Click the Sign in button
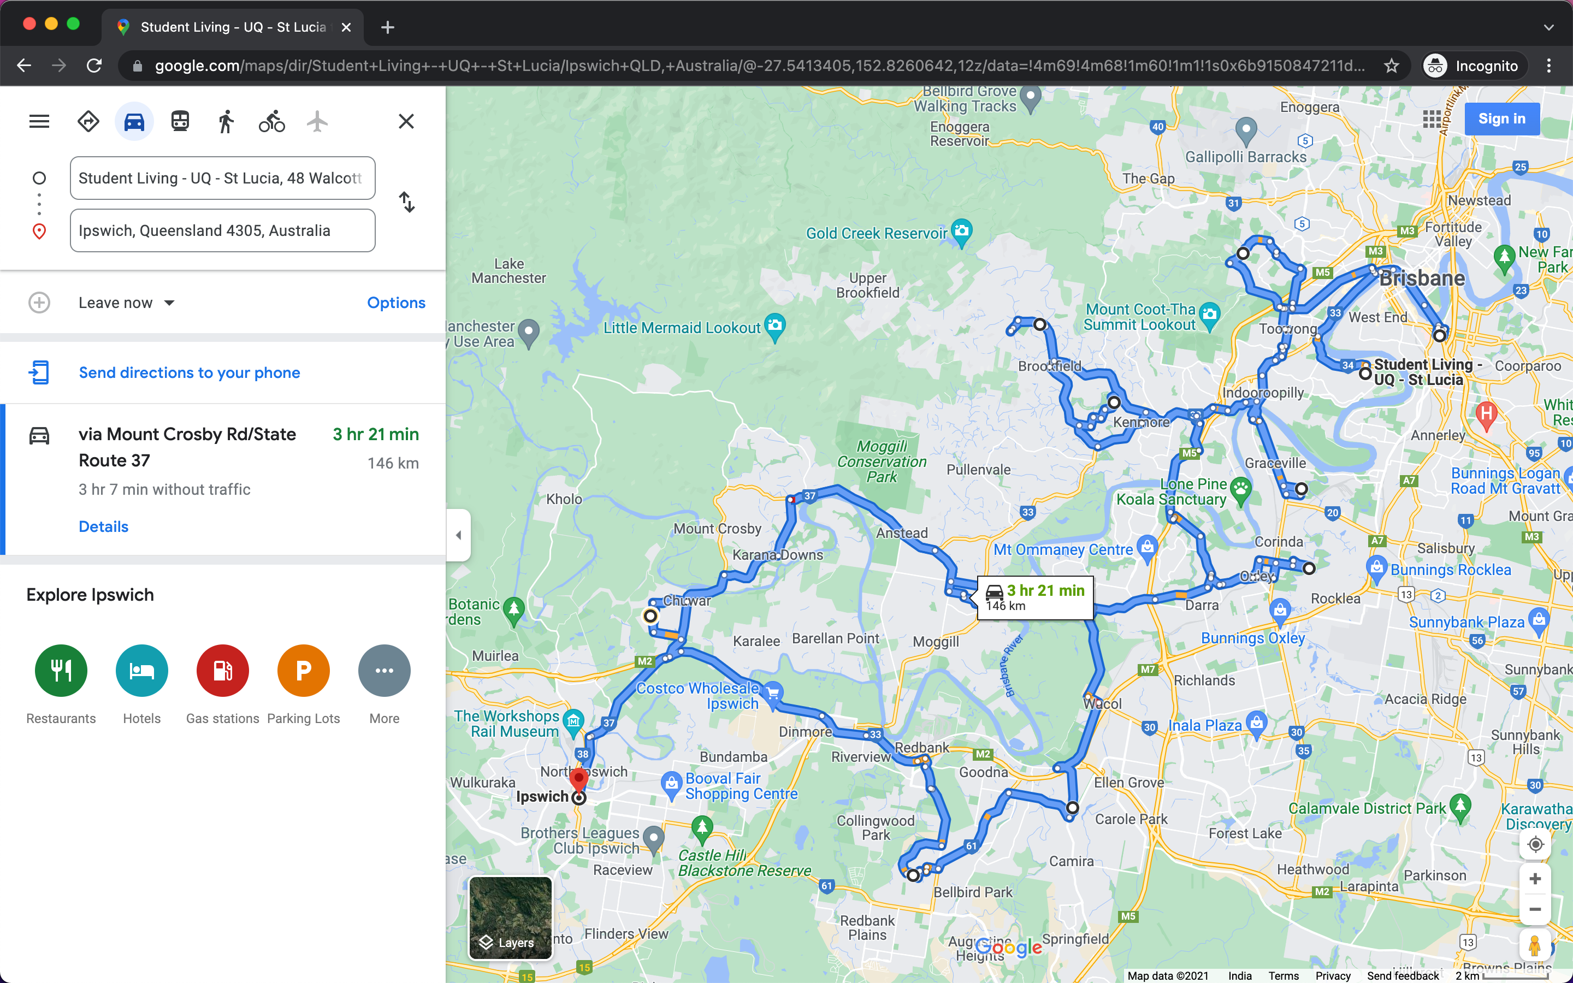Image resolution: width=1573 pixels, height=983 pixels. pyautogui.click(x=1501, y=119)
